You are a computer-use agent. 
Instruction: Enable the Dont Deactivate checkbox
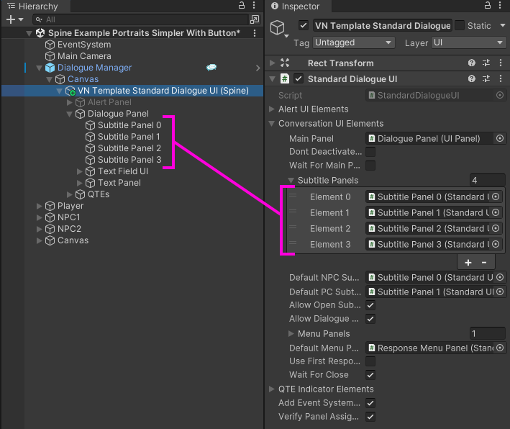click(x=370, y=152)
